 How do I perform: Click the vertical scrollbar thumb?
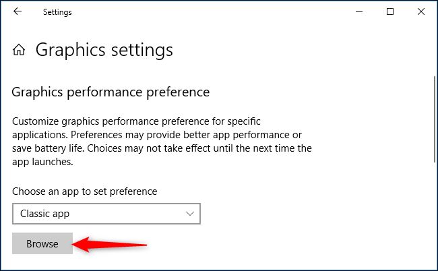[435, 119]
